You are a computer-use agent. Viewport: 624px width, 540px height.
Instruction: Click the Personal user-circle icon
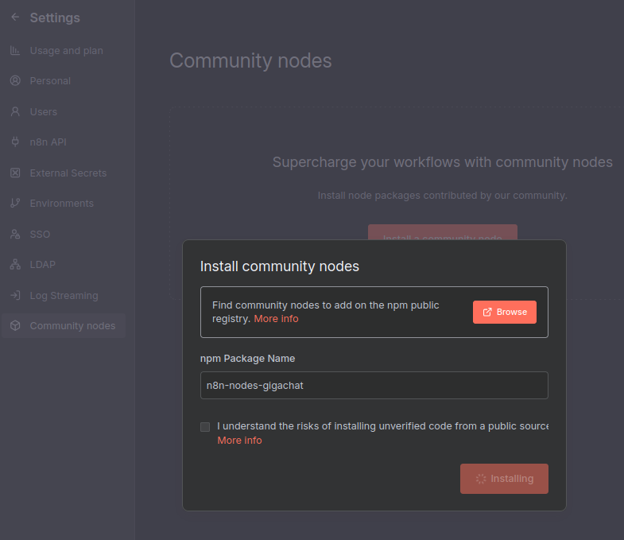15,81
